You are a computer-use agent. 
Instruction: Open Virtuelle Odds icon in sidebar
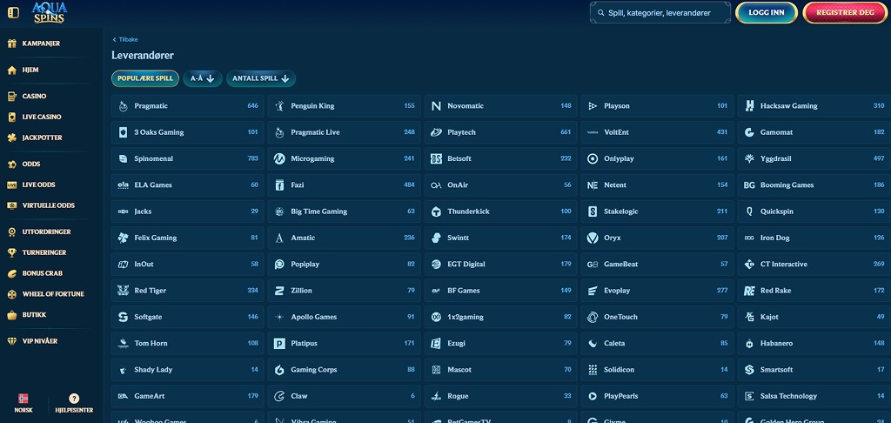[x=11, y=205]
